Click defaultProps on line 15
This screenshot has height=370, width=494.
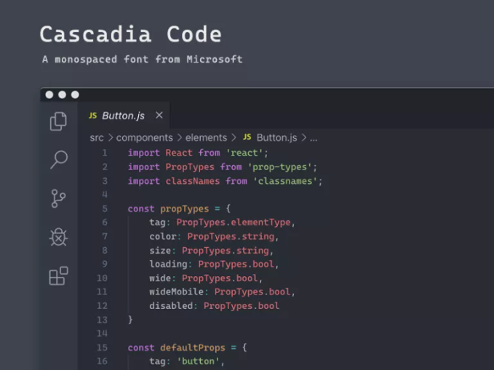coord(193,347)
